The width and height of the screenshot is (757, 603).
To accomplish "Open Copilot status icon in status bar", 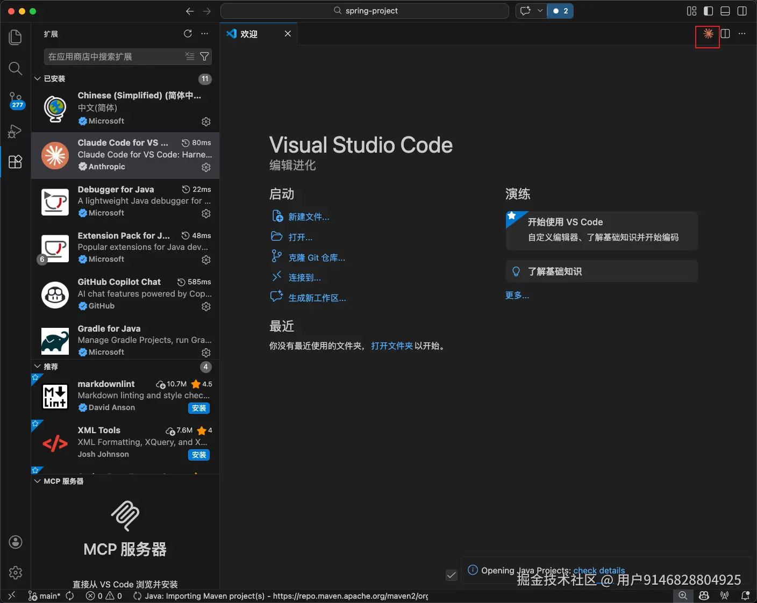I will tap(704, 595).
